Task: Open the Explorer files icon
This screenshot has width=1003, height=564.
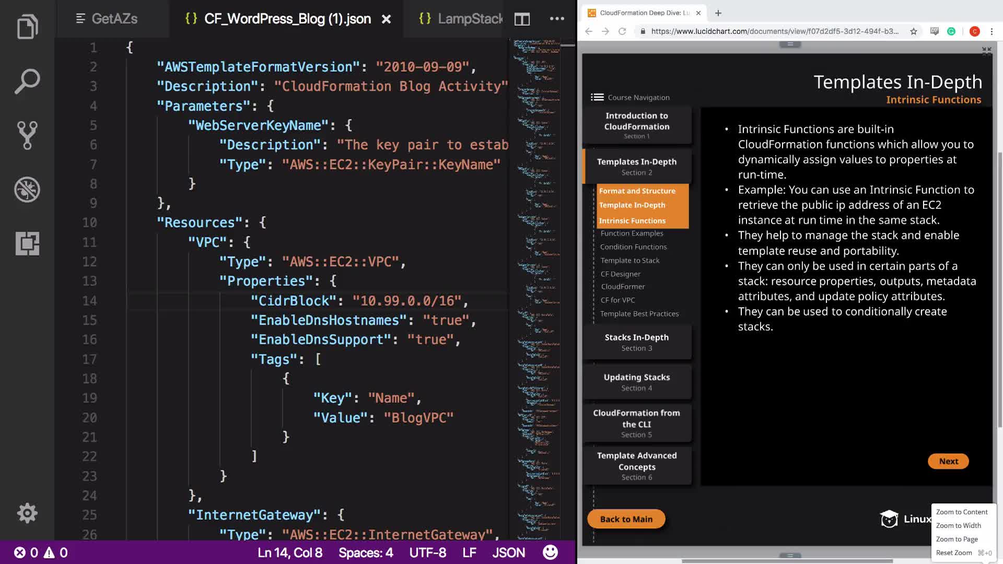Action: tap(27, 27)
